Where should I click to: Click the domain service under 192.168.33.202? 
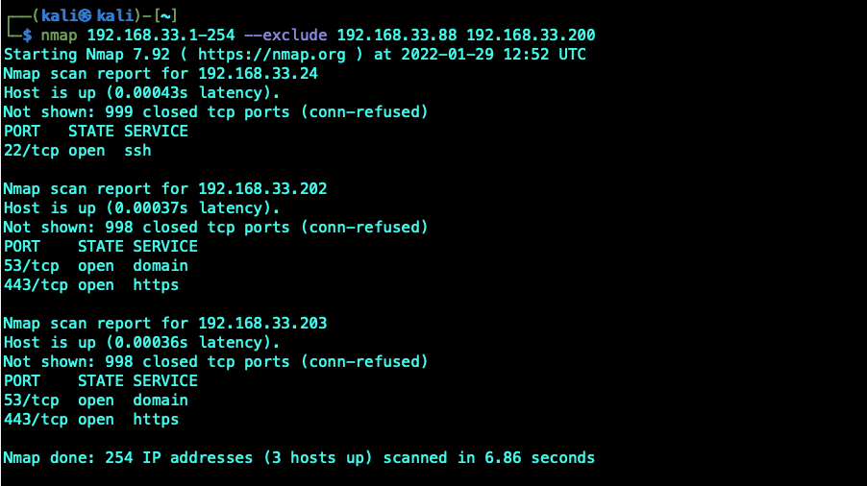161,266
